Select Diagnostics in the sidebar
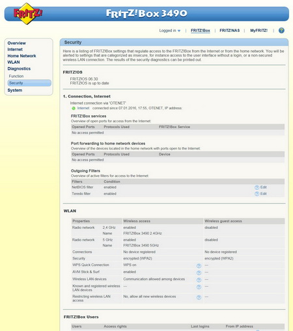Screen dimensions: 293x331 pyautogui.click(x=19, y=69)
